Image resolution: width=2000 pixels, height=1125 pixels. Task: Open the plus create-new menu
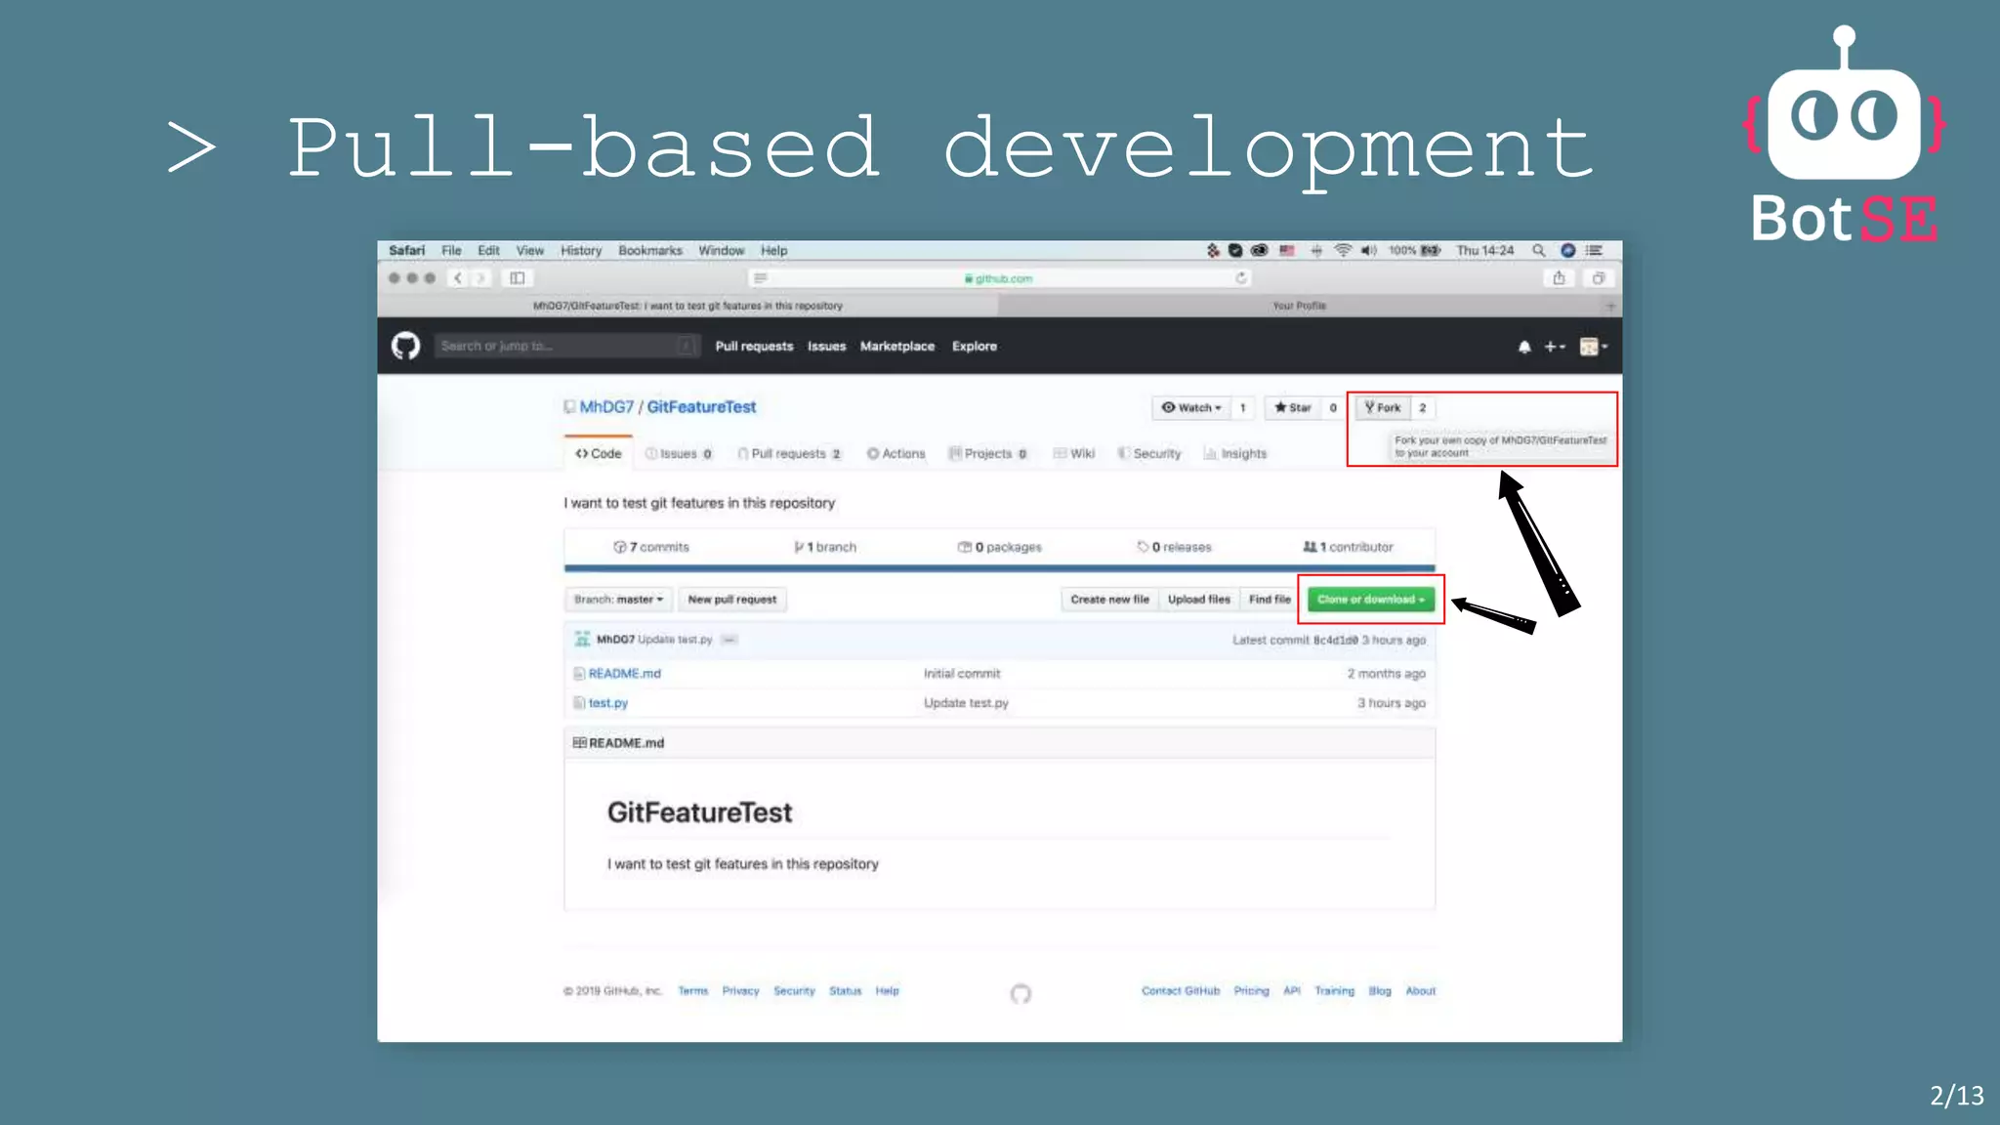(x=1554, y=347)
